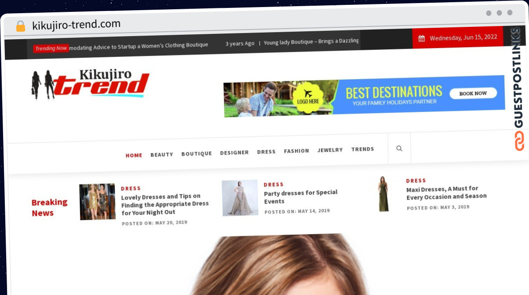
Task: Open the Dress menu category
Action: tap(266, 151)
